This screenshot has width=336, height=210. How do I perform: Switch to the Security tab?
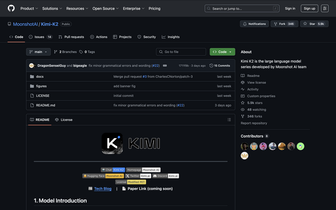tap(147, 37)
